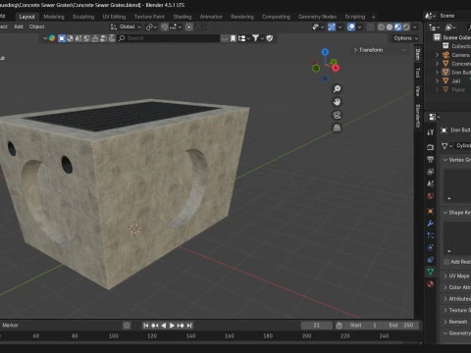Toggle auto keying record button
Image resolution: width=471 pixels, height=353 pixels.
[x=127, y=326]
